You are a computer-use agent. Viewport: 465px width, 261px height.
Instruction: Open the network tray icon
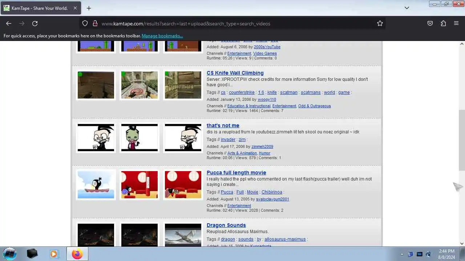pos(420,254)
